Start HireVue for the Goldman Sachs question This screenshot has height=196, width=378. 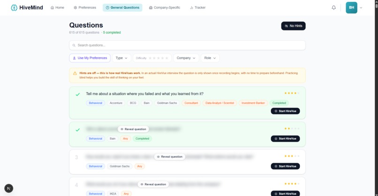pyautogui.click(x=285, y=166)
